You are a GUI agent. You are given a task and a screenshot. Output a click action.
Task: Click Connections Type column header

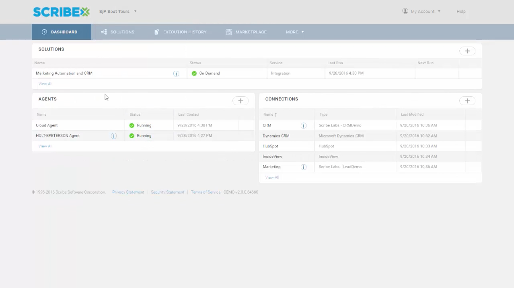pyautogui.click(x=323, y=114)
